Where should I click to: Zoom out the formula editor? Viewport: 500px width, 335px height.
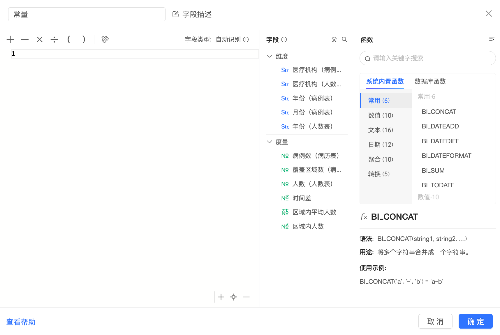(x=246, y=297)
